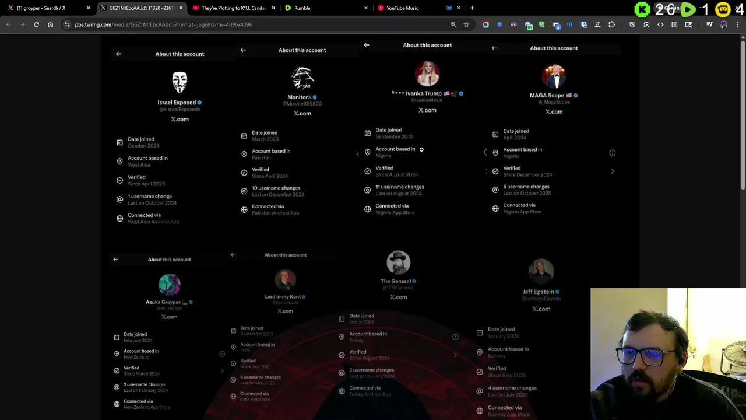This screenshot has width=746, height=420.
Task: Click the Ivanka Trump account name
Action: coord(424,93)
